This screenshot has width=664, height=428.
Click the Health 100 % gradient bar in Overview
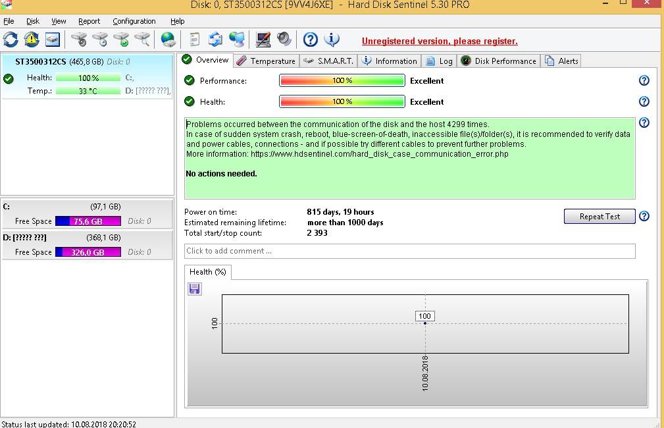pyautogui.click(x=342, y=101)
